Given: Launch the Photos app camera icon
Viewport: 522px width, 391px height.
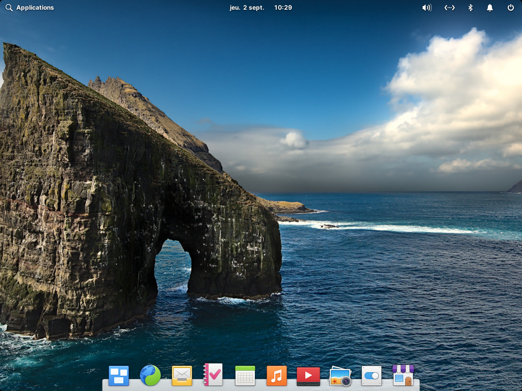Looking at the screenshot, I should click(x=340, y=376).
